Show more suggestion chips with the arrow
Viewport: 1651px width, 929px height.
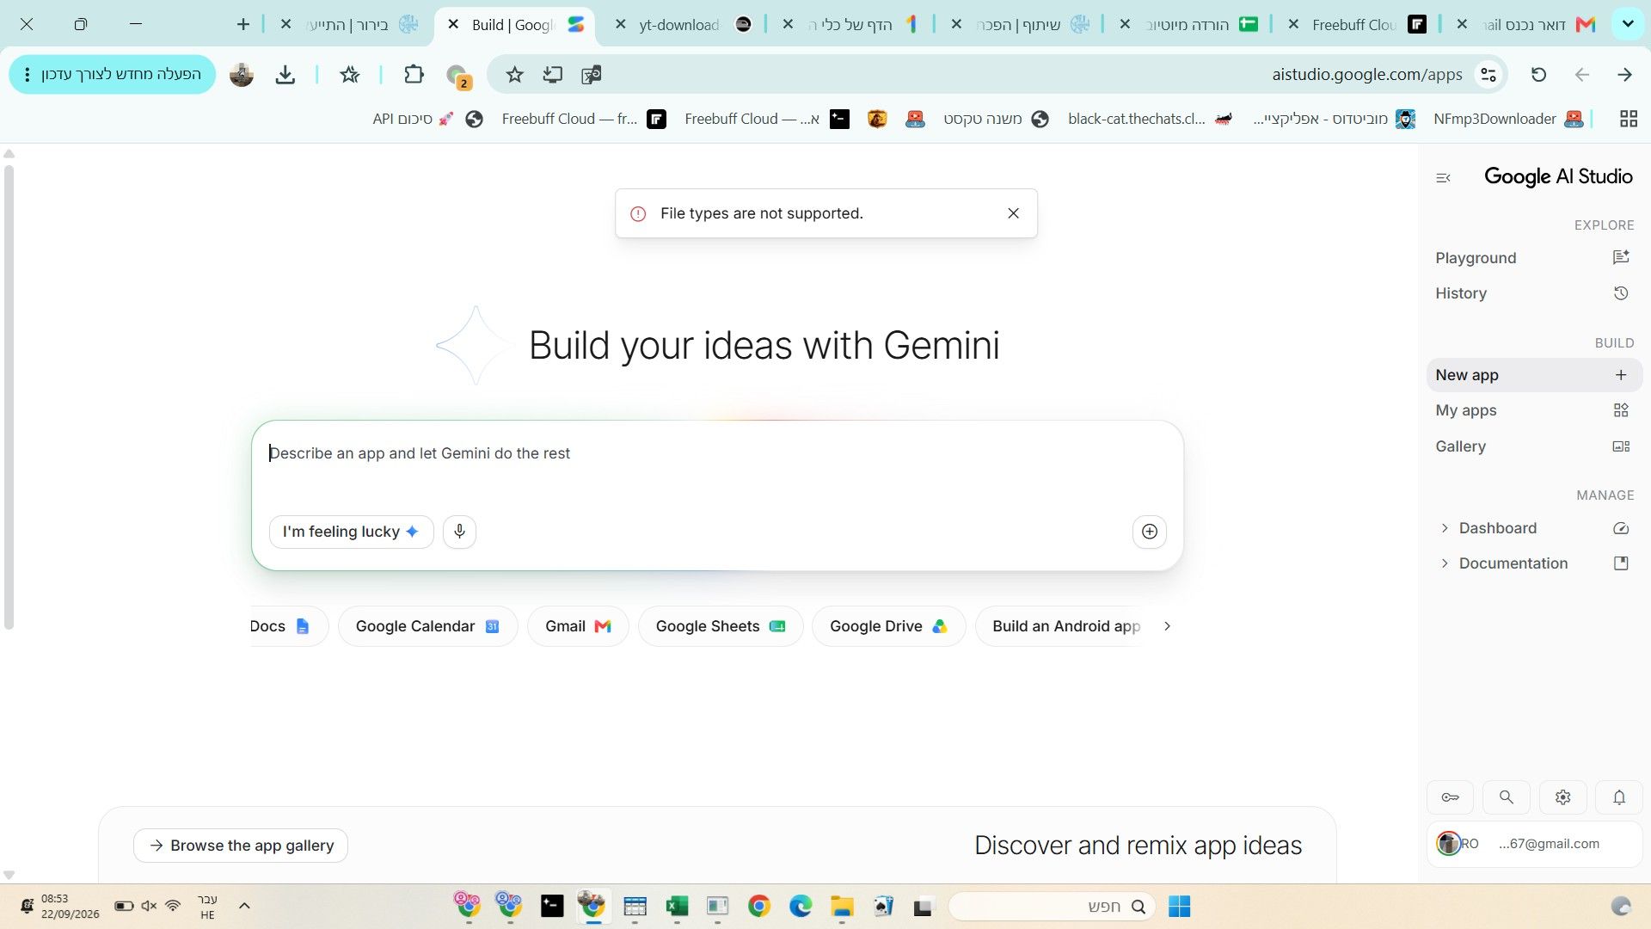pos(1167,626)
